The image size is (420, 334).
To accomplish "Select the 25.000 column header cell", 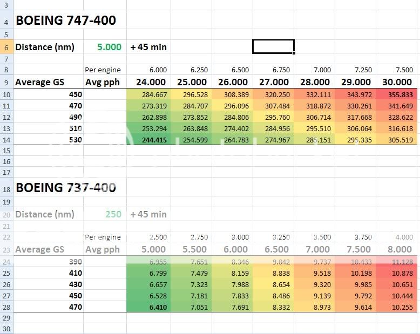I will [192, 82].
